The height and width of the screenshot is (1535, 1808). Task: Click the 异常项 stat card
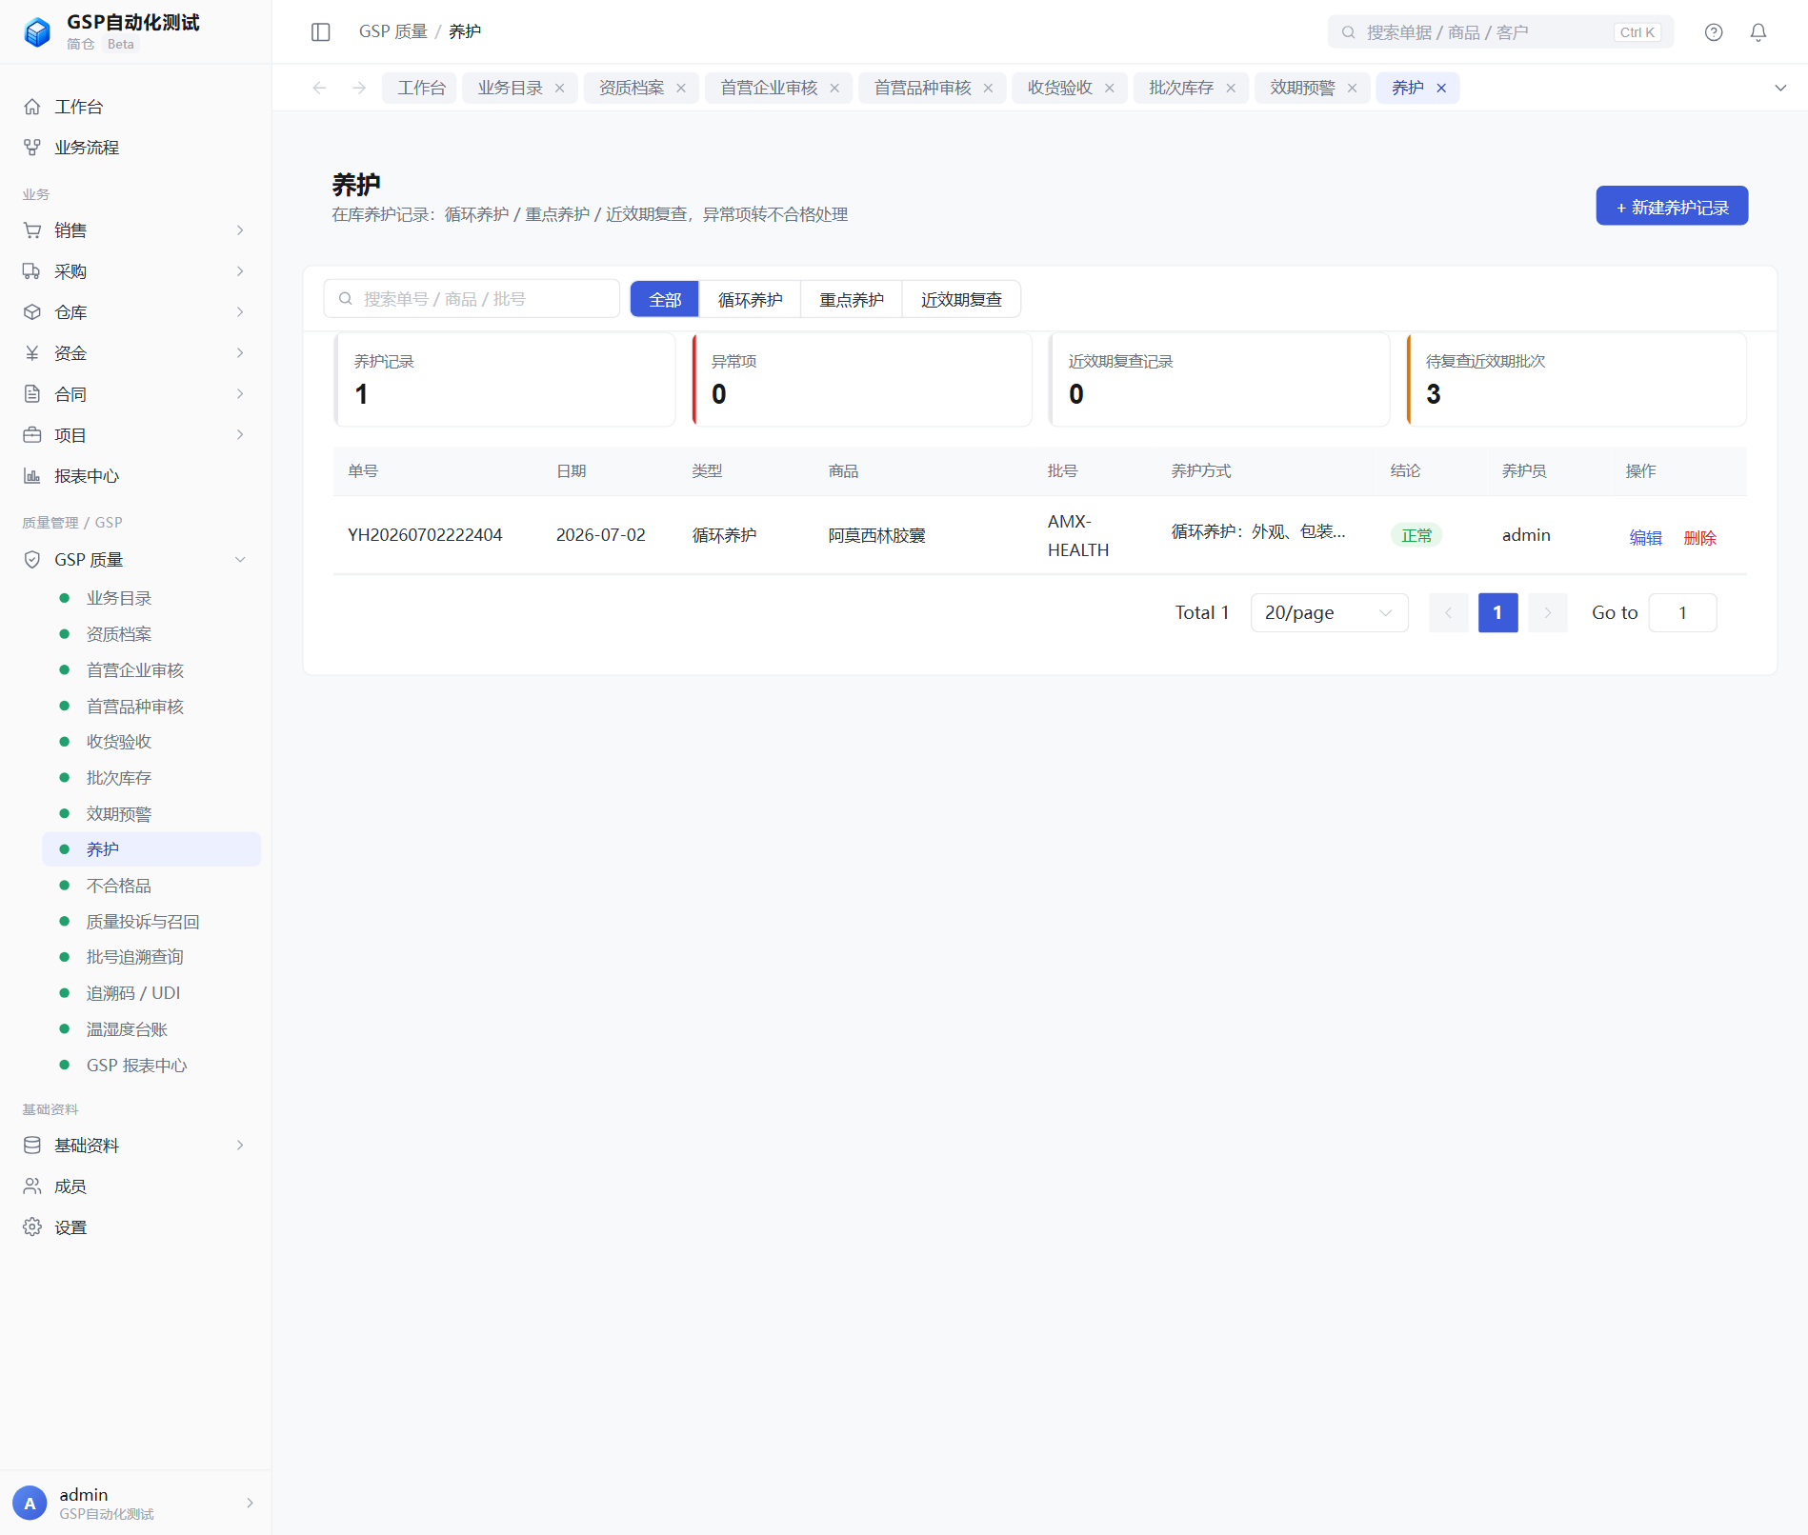click(x=862, y=379)
